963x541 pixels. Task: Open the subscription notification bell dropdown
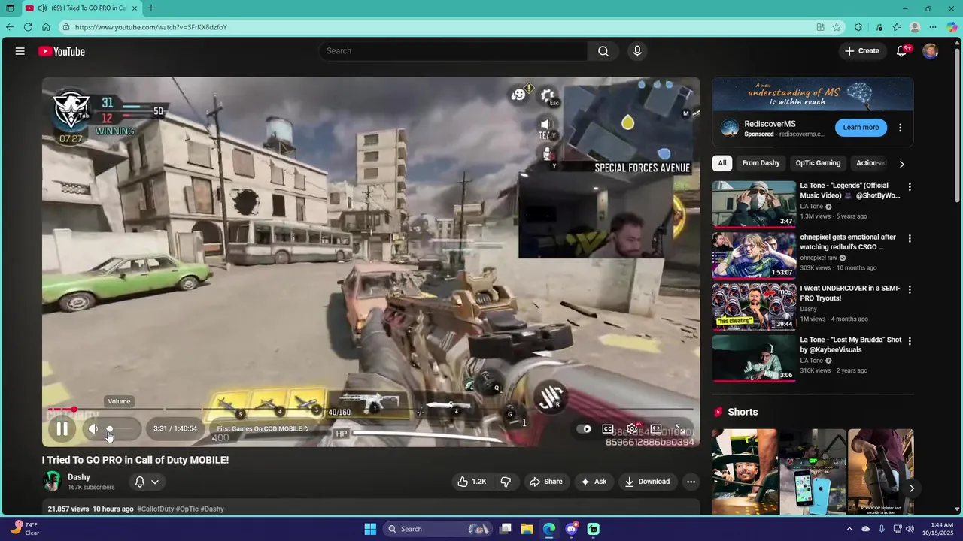[x=147, y=482]
